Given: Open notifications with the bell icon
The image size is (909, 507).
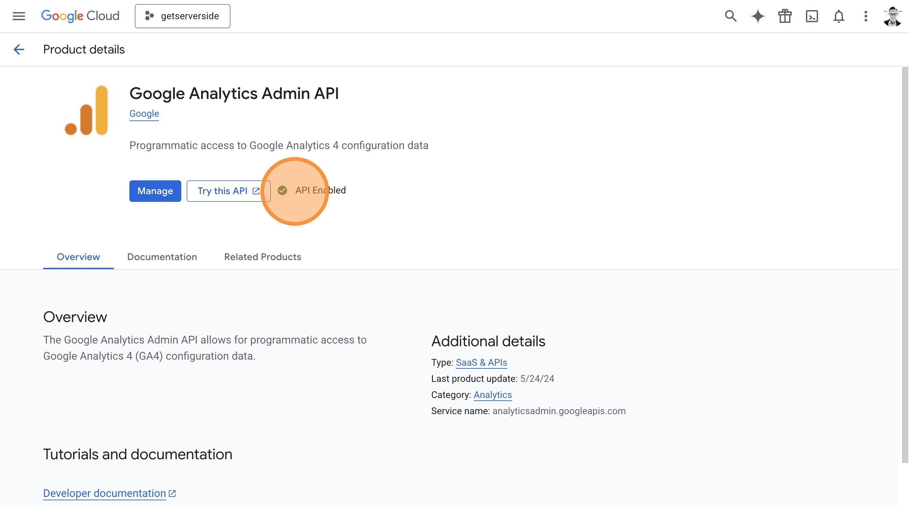Looking at the screenshot, I should pyautogui.click(x=839, y=16).
